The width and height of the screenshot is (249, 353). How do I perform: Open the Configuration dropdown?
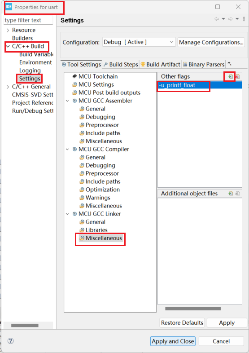pyautogui.click(x=139, y=42)
